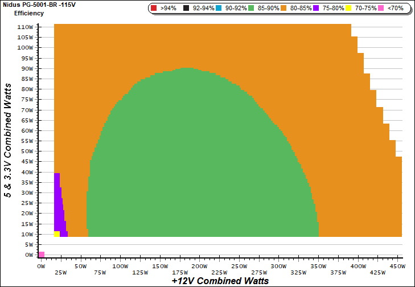Click the 110W label on y-axis
The image size is (415, 287).
click(x=26, y=27)
